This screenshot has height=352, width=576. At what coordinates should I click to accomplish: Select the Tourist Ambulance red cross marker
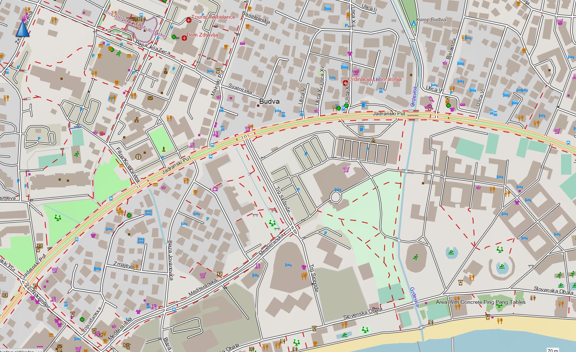(189, 19)
